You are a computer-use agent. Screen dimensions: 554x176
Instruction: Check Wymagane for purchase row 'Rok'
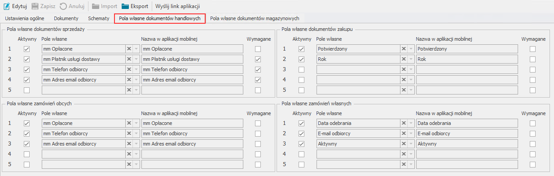point(532,59)
